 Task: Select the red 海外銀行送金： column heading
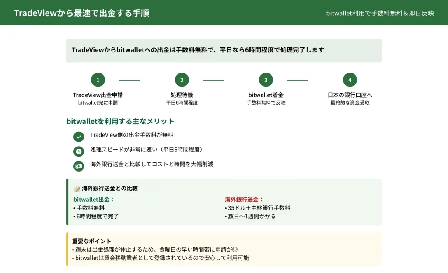(x=244, y=199)
